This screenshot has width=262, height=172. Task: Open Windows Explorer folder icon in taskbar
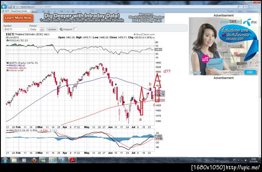[14, 160]
